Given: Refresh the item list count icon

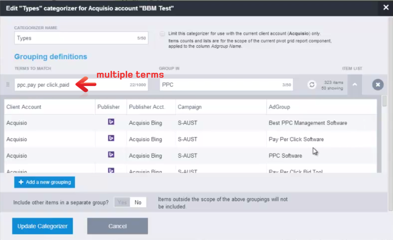Looking at the screenshot, I should coord(312,85).
